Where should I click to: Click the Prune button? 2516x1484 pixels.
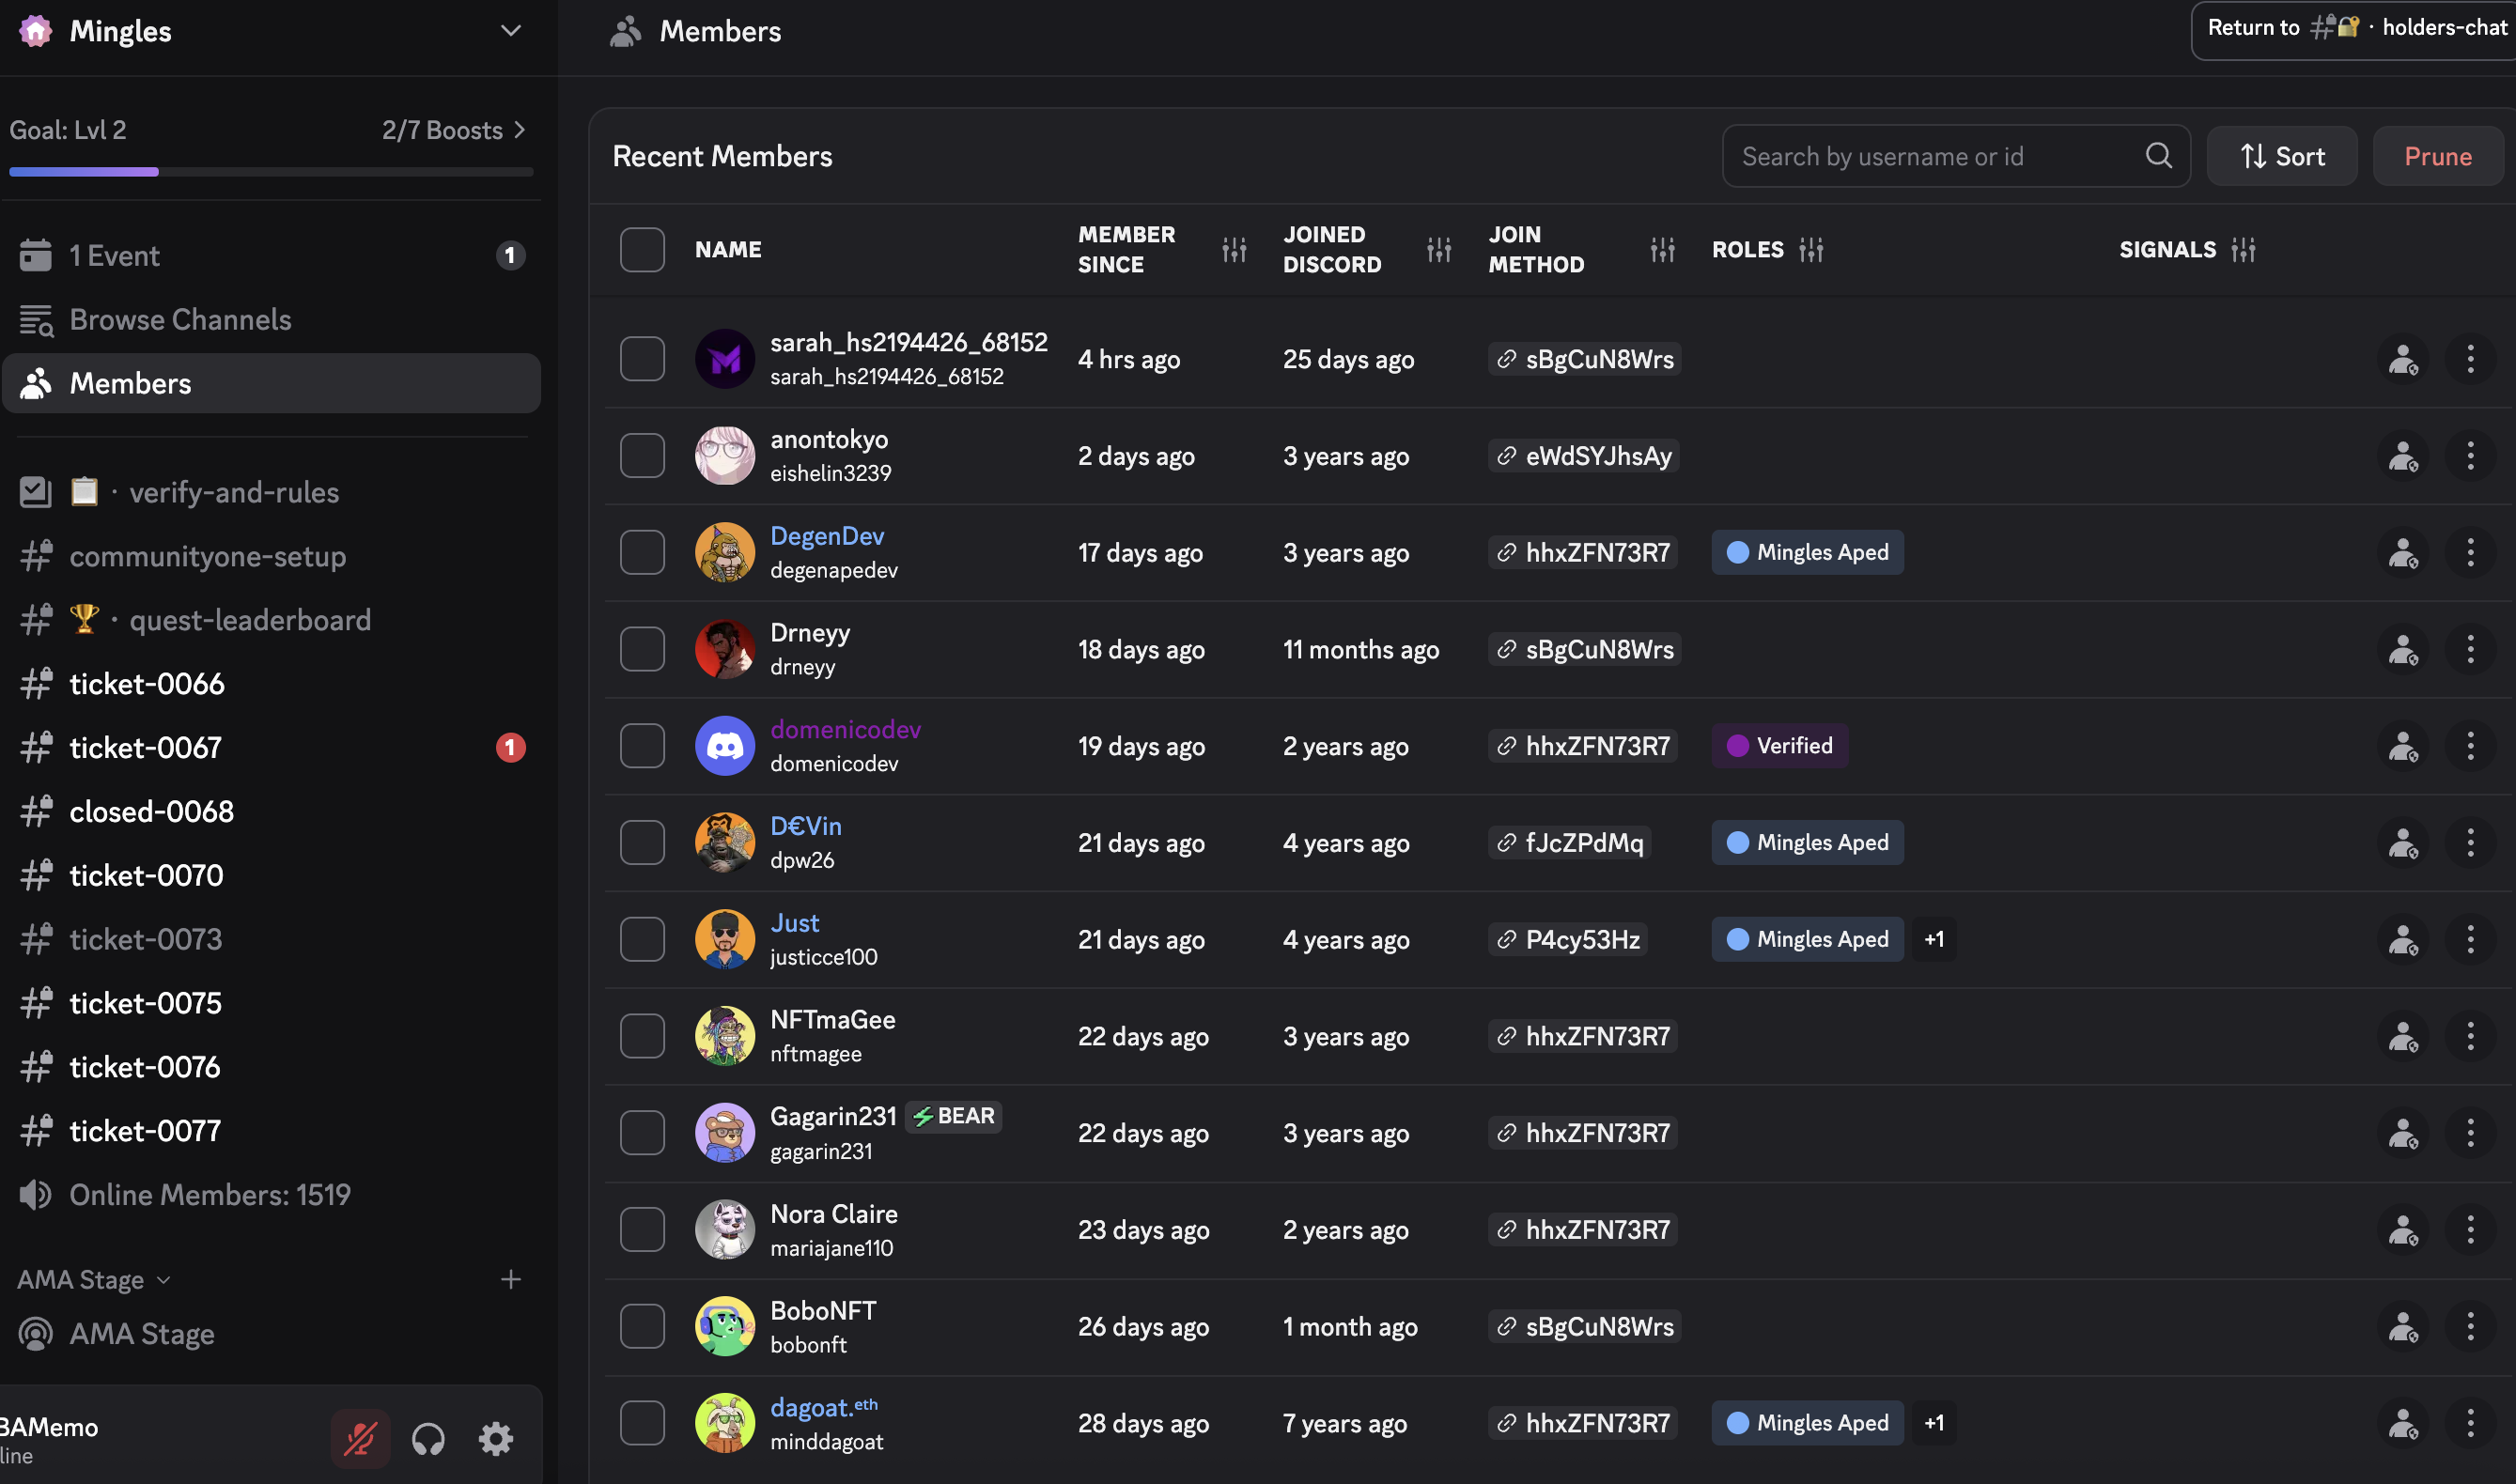tap(2438, 156)
